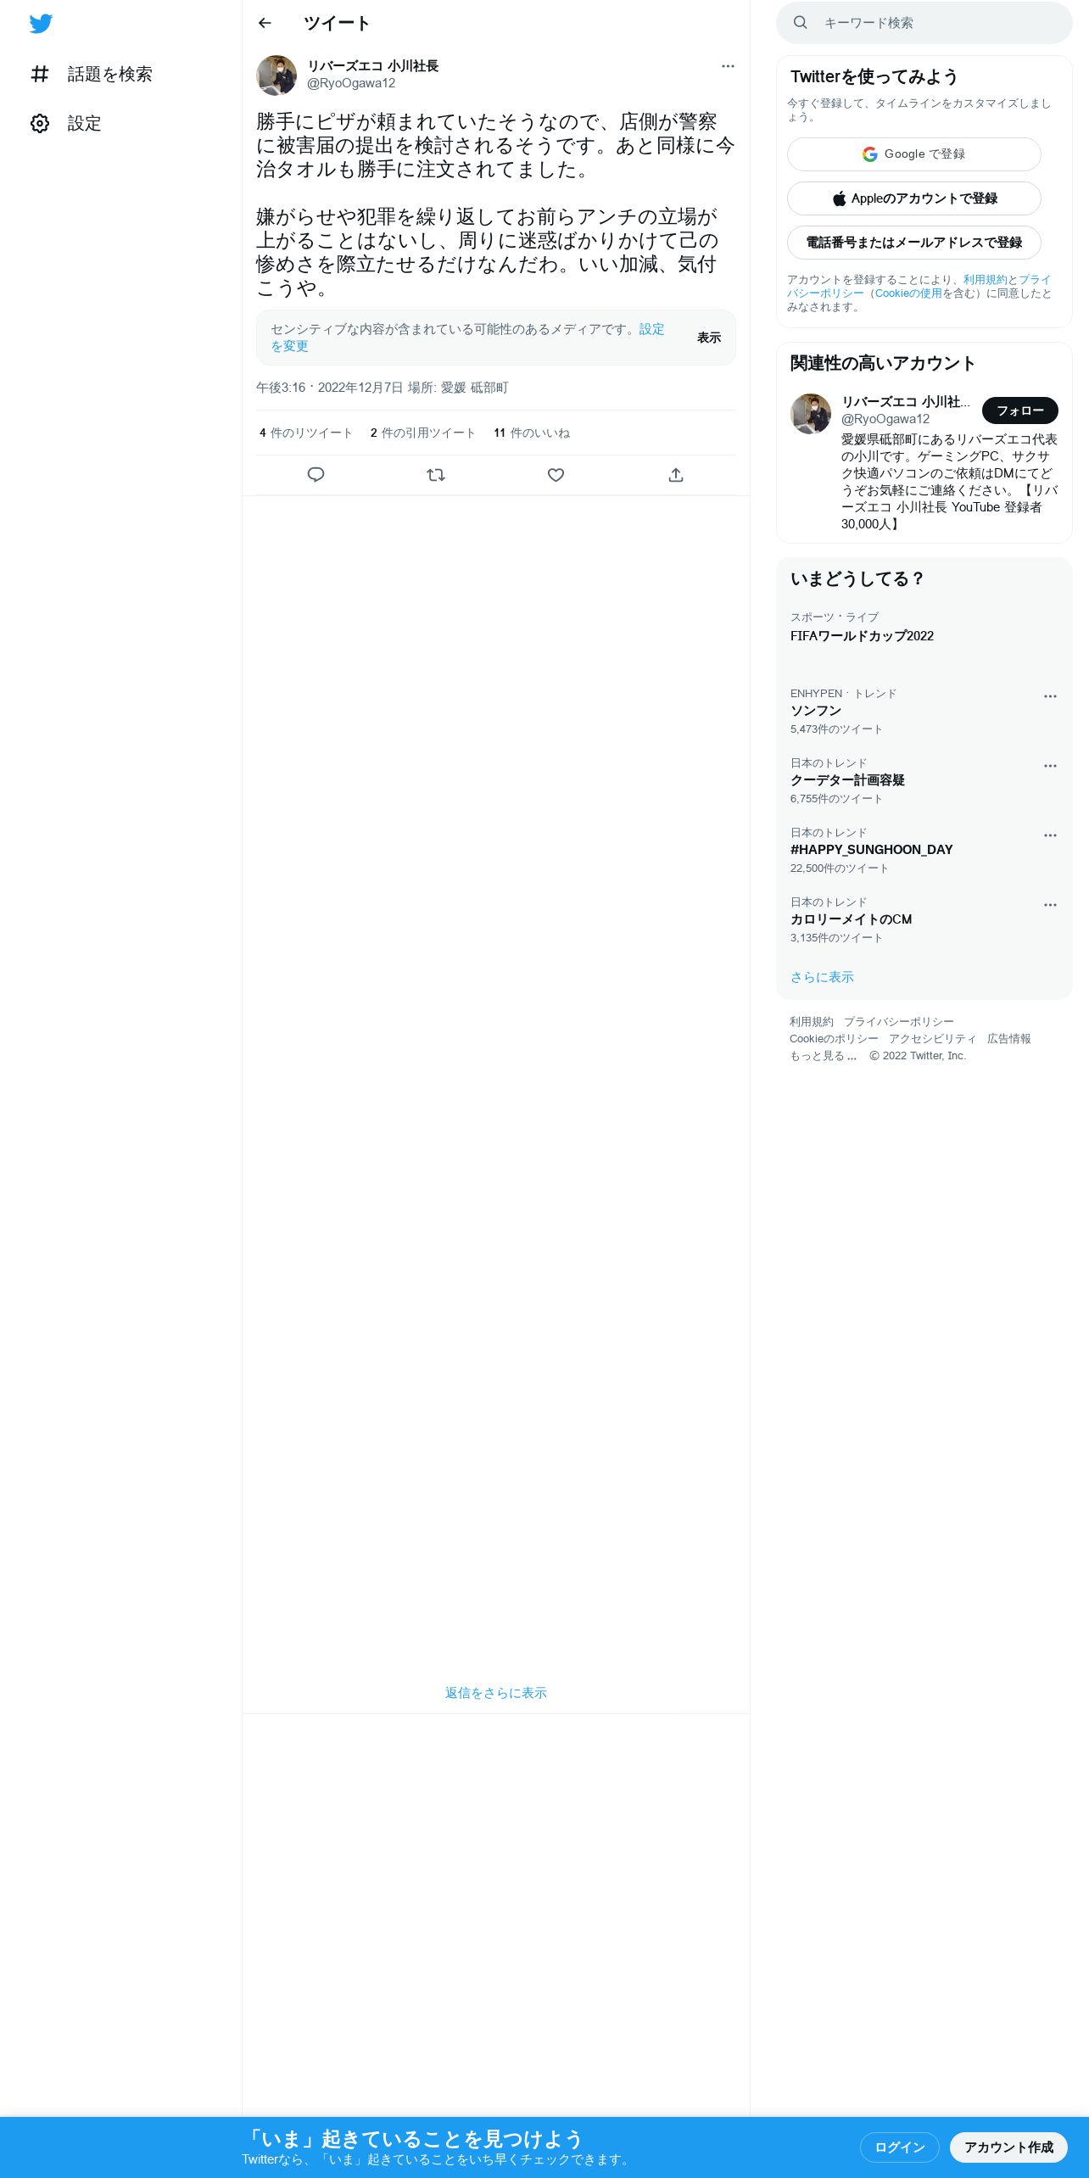Screen dimensions: 1089x2178
Task: Click the share tweet icon
Action: 676,475
